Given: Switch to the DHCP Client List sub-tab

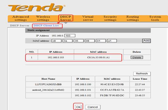Looking at the screenshot, I should 46,26.
